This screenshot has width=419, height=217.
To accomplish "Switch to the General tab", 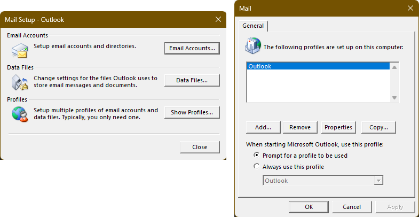I will coord(253,26).
